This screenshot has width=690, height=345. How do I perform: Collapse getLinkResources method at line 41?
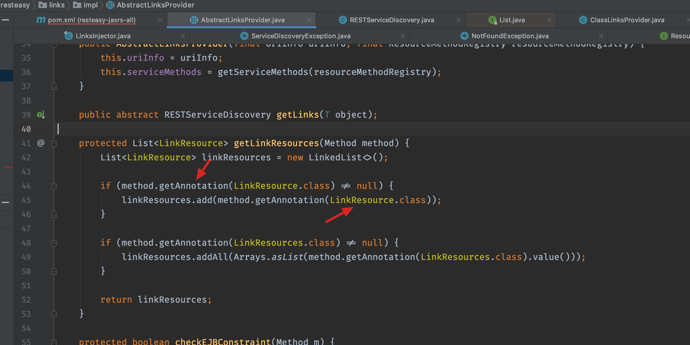tap(54, 144)
